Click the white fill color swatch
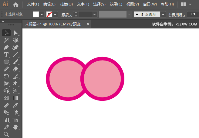 (36, 14)
